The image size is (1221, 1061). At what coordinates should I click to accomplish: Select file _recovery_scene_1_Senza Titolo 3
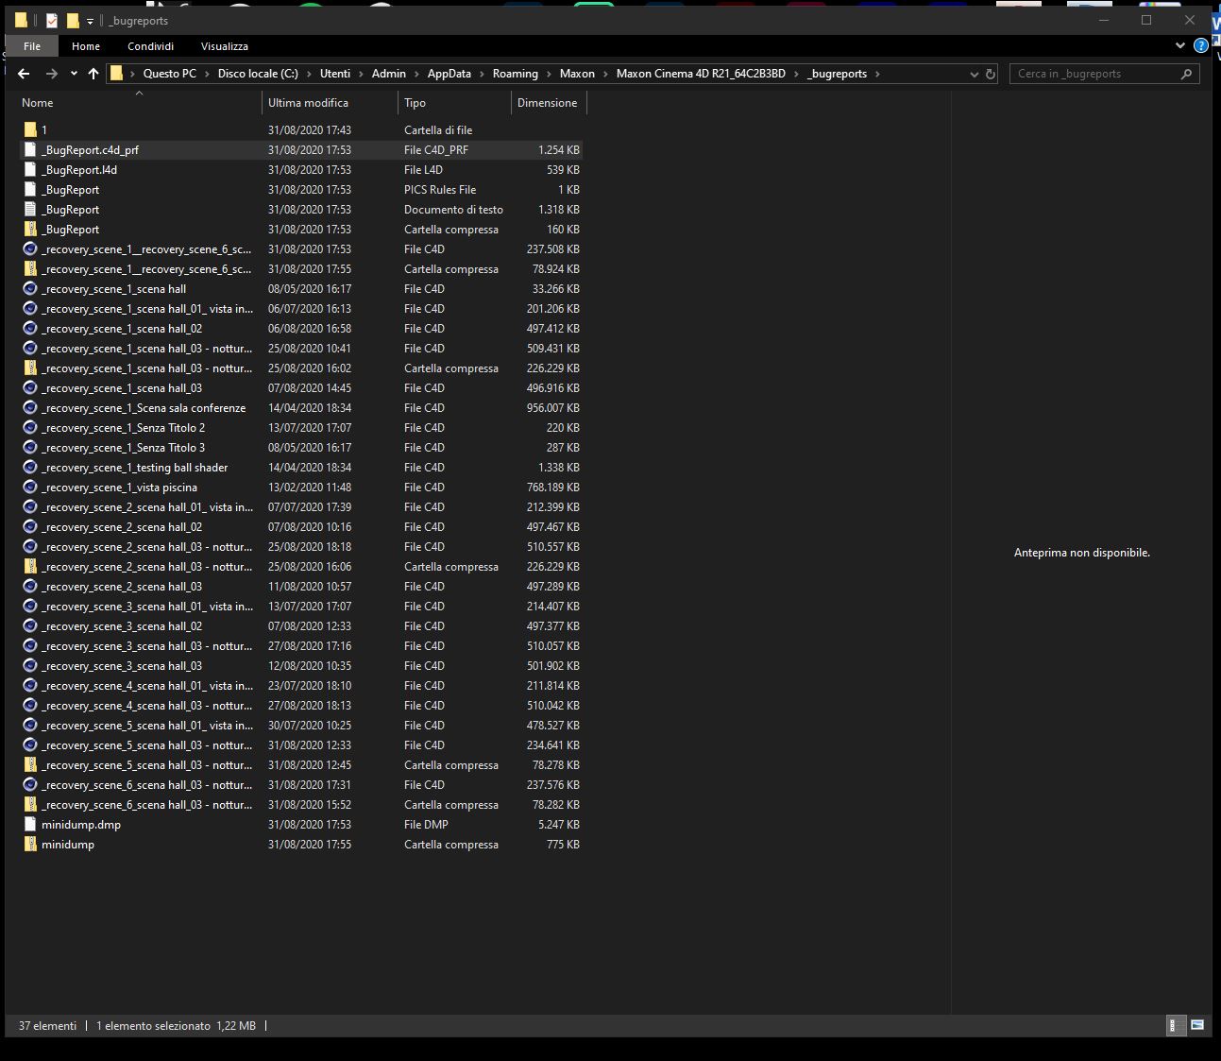coord(123,447)
